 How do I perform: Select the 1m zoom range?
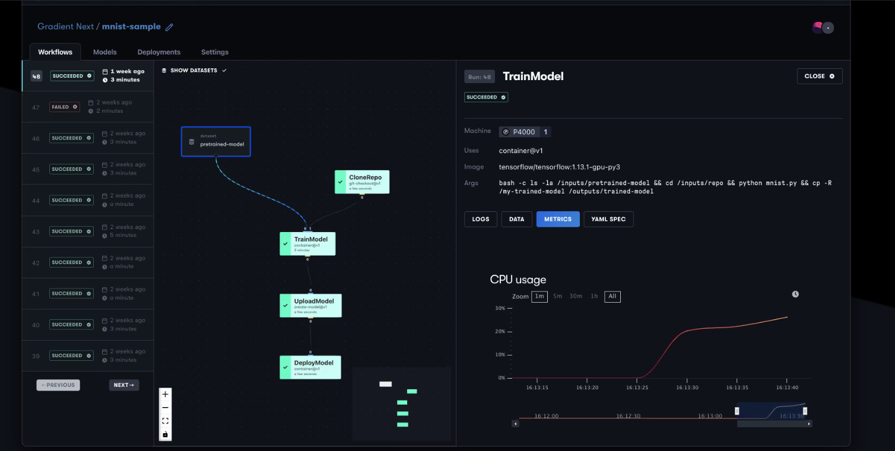click(x=539, y=296)
